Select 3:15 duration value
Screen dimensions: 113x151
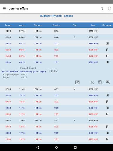click(x=56, y=31)
